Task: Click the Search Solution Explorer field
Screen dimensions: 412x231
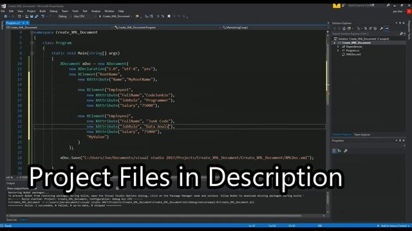Action: [x=365, y=34]
